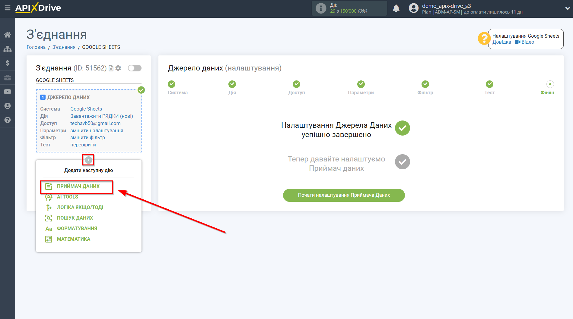Click Почати налаштування Приймача Даних button
This screenshot has height=319, width=573.
click(344, 195)
